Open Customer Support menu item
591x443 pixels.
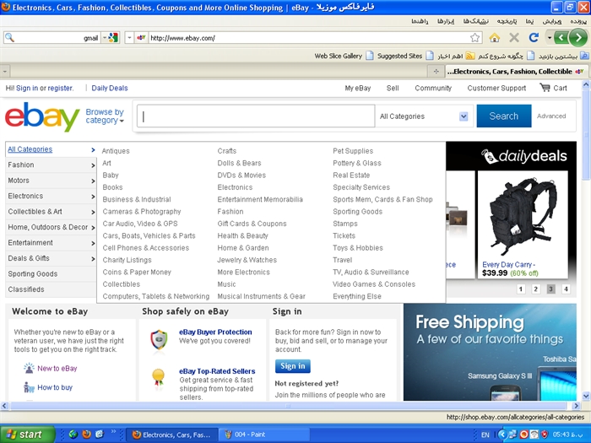pos(496,88)
